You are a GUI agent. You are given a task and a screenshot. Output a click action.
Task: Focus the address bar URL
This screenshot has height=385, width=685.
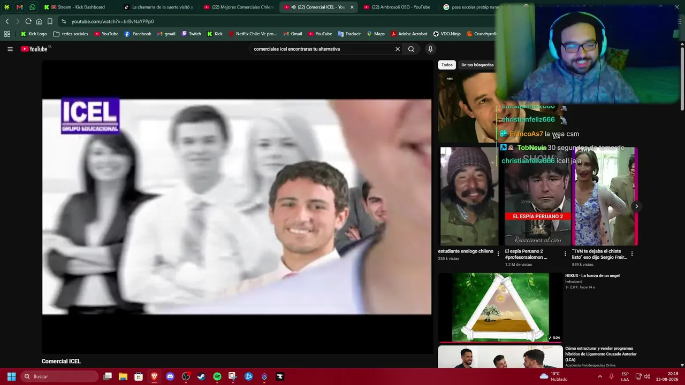[x=113, y=21]
